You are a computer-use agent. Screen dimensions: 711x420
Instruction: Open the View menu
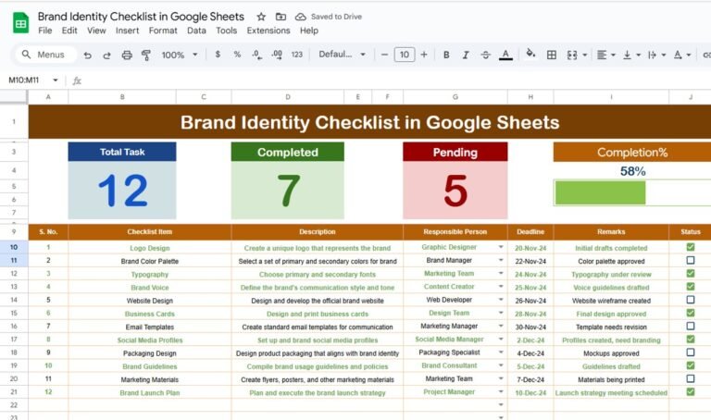[96, 31]
